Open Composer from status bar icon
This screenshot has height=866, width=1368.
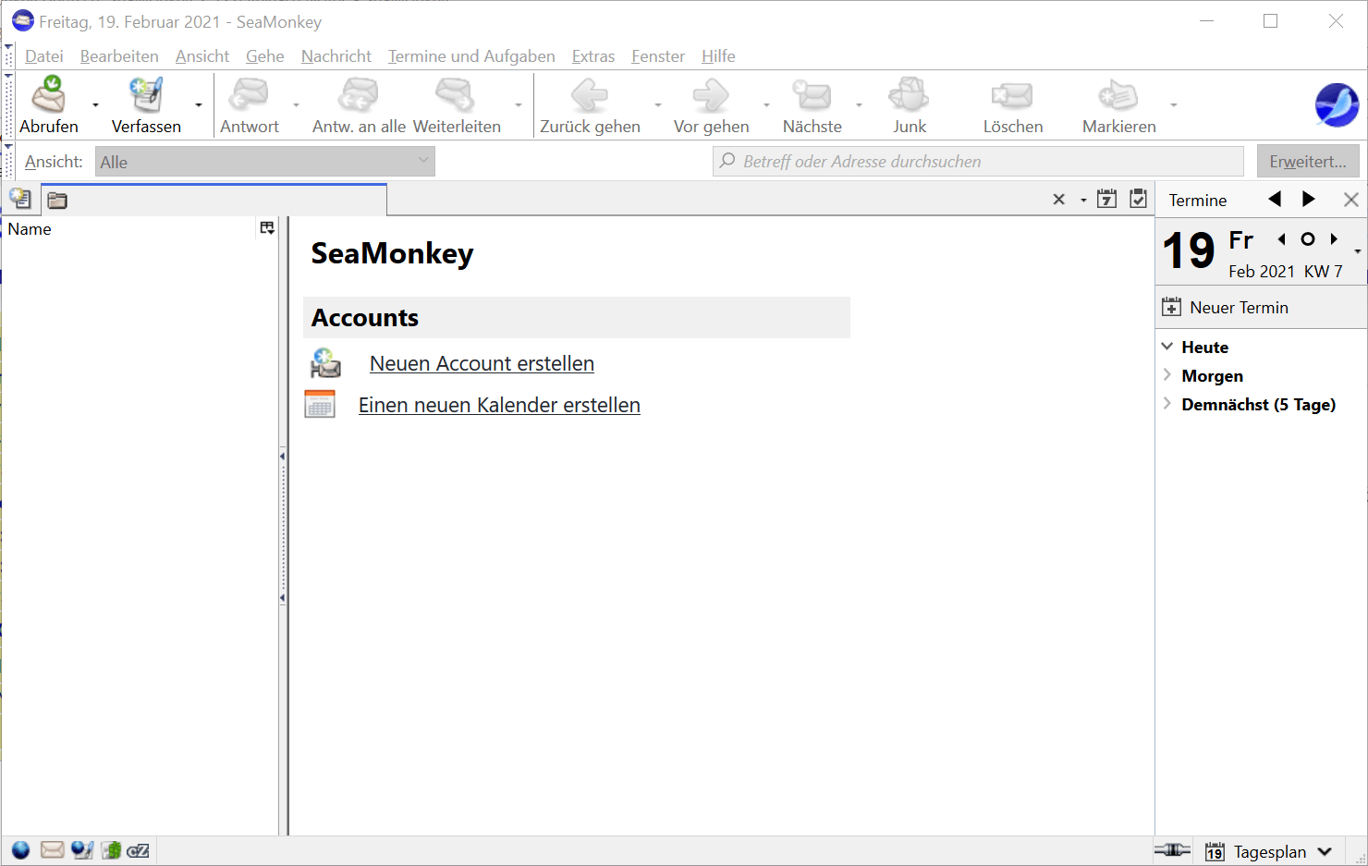pyautogui.click(x=82, y=850)
